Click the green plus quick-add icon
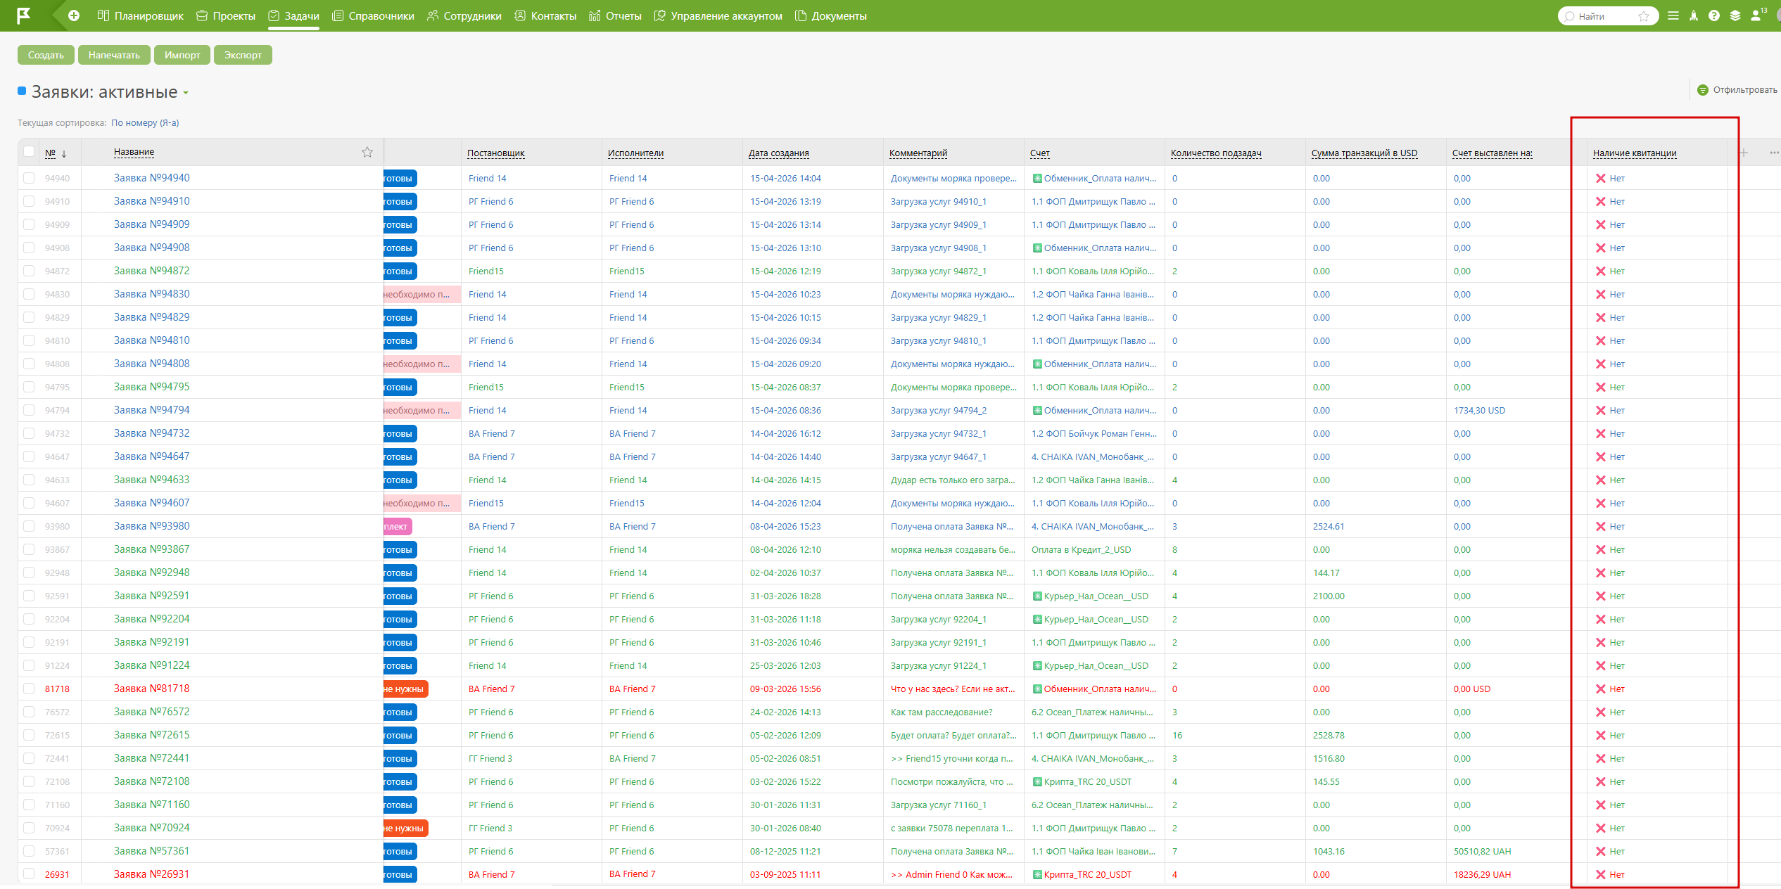The width and height of the screenshot is (1781, 889). tap(74, 15)
